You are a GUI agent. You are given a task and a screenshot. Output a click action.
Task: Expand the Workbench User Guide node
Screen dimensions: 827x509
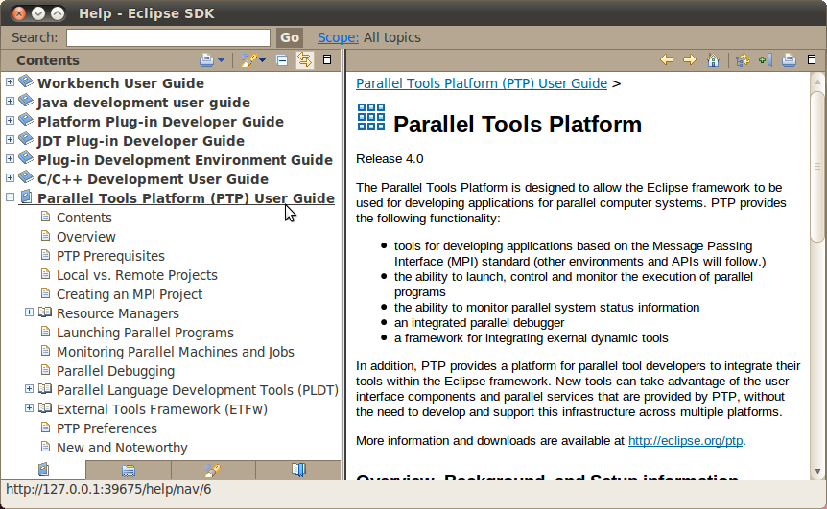(x=10, y=82)
